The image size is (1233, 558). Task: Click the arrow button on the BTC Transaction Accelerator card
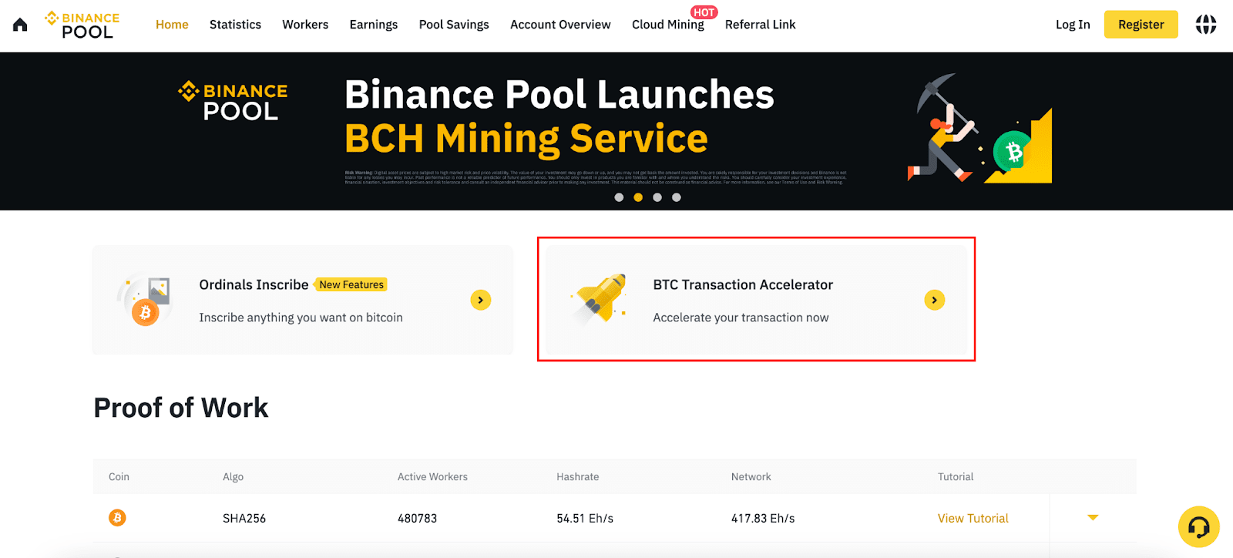coord(935,300)
